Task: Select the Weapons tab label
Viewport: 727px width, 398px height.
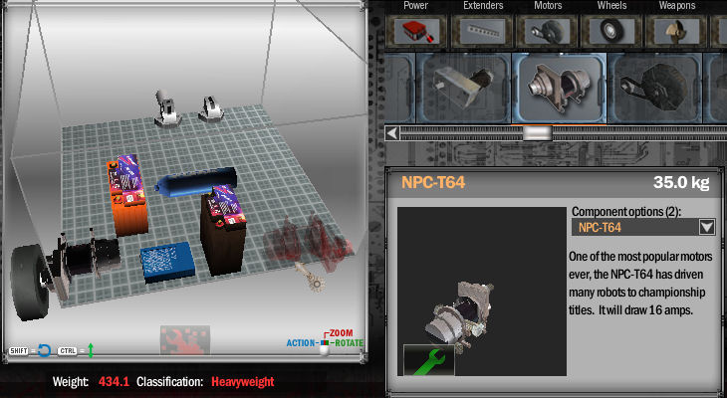Action: [677, 6]
